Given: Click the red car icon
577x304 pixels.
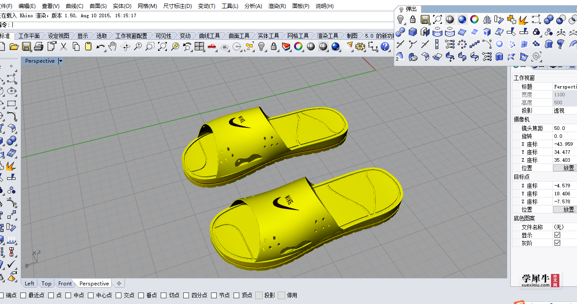Looking at the screenshot, I should tap(212, 46).
